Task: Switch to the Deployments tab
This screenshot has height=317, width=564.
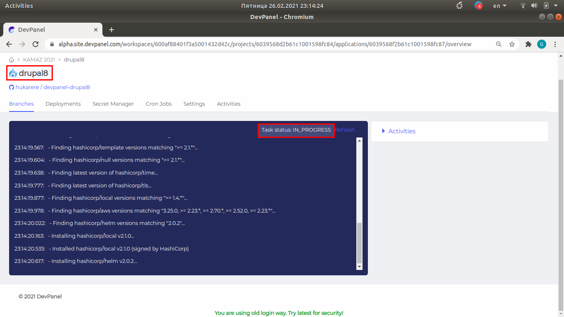Action: pyautogui.click(x=63, y=104)
